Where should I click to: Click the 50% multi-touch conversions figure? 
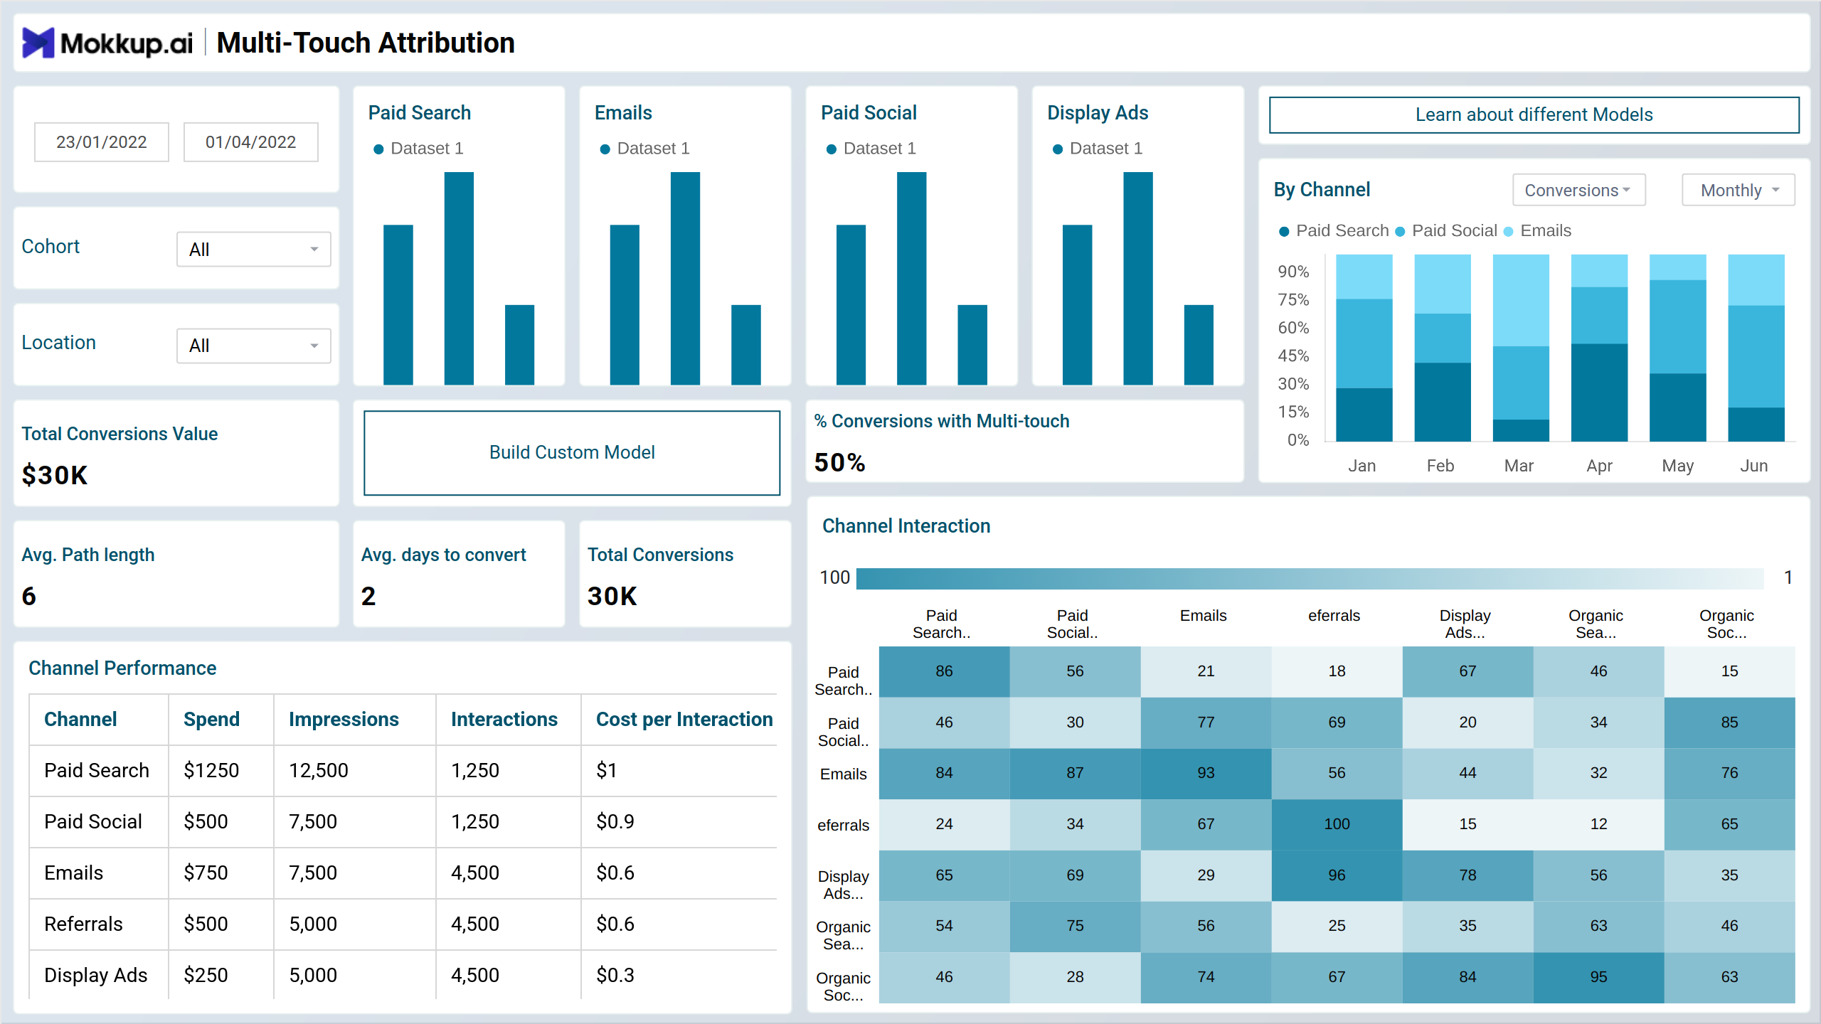click(840, 463)
